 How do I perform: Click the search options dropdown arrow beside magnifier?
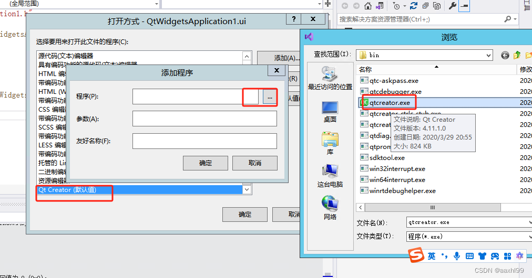(x=515, y=19)
